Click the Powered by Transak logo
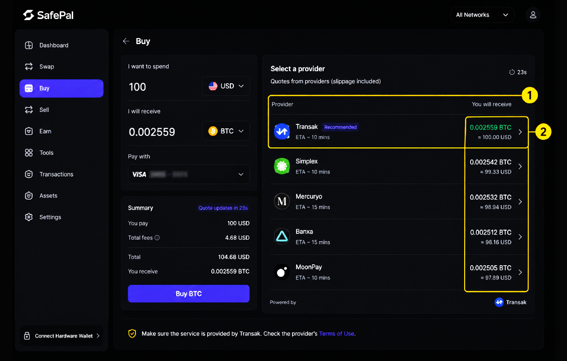This screenshot has height=361, width=567. coord(511,302)
